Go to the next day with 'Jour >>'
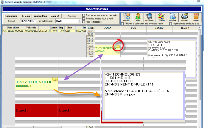Image resolution: width=204 pixels, height=128 pixels. tap(55, 16)
